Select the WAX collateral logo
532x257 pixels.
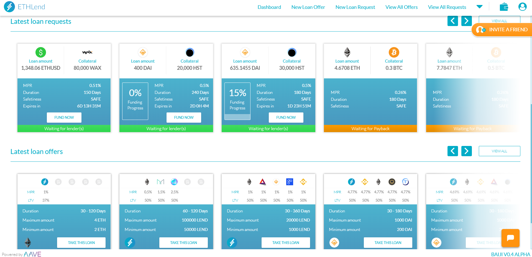click(x=87, y=52)
